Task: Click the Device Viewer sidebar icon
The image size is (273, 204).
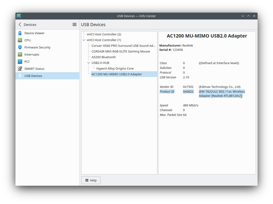Action: (20, 33)
